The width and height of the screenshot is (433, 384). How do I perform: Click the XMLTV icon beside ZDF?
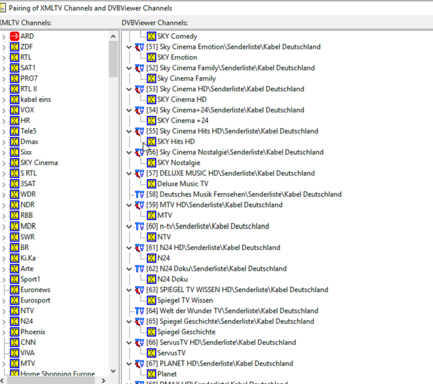pyautogui.click(x=15, y=47)
